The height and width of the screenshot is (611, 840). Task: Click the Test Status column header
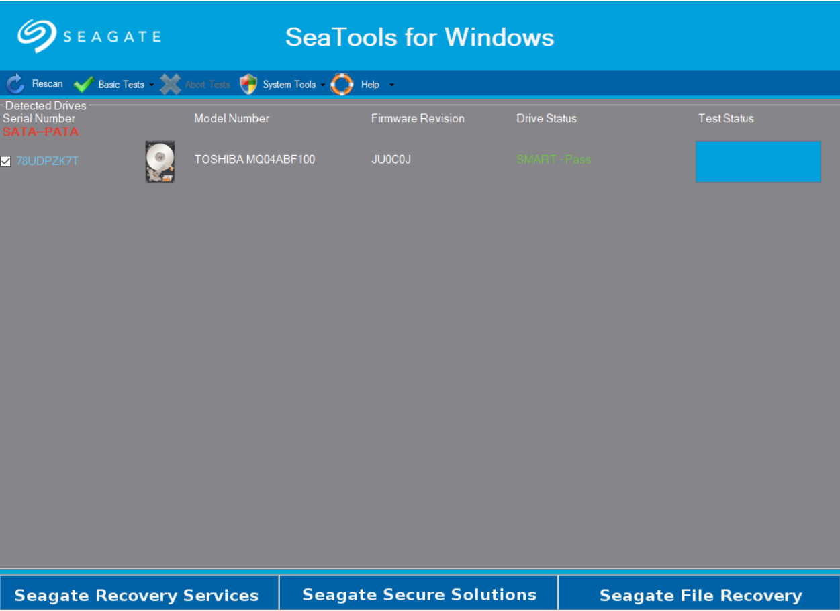click(x=726, y=119)
